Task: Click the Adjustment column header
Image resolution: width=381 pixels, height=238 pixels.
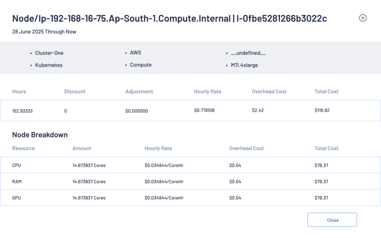Action: tap(139, 91)
